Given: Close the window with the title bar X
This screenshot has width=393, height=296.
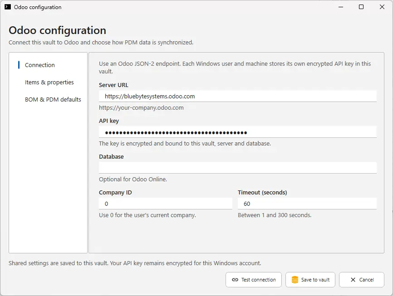Looking at the screenshot, I should click(x=382, y=7).
